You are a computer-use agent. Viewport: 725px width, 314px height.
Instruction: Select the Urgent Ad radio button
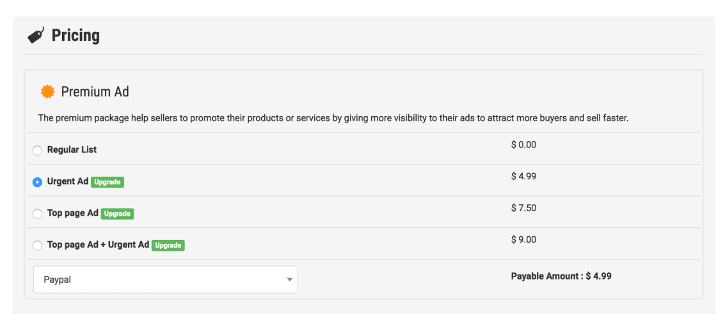point(37,182)
